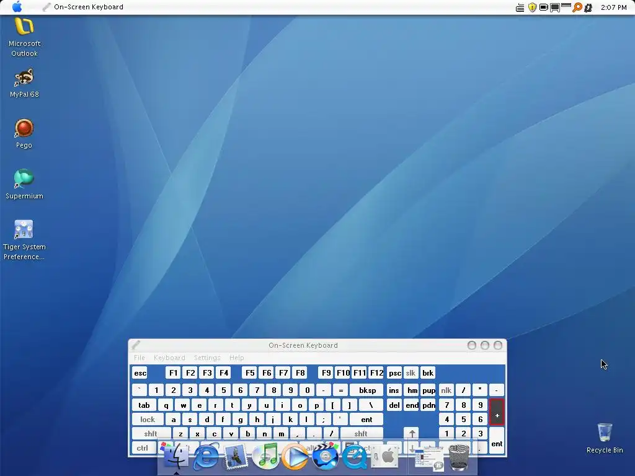The width and height of the screenshot is (635, 476).
Task: Click On-Screen Keyboard title in top menu bar
Action: (88, 7)
